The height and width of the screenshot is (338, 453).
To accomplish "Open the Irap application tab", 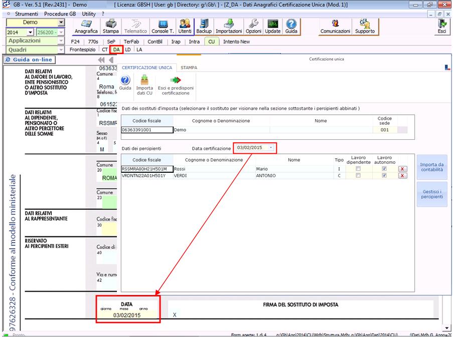I will [x=176, y=42].
